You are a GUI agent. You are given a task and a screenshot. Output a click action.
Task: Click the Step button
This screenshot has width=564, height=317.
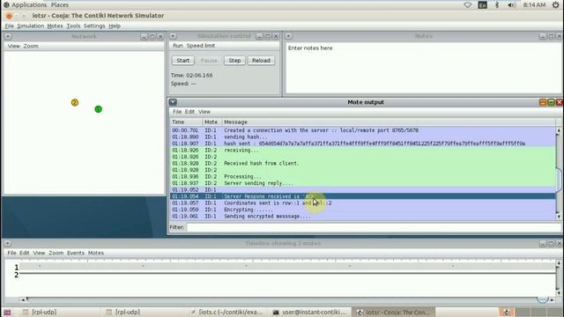tap(234, 61)
